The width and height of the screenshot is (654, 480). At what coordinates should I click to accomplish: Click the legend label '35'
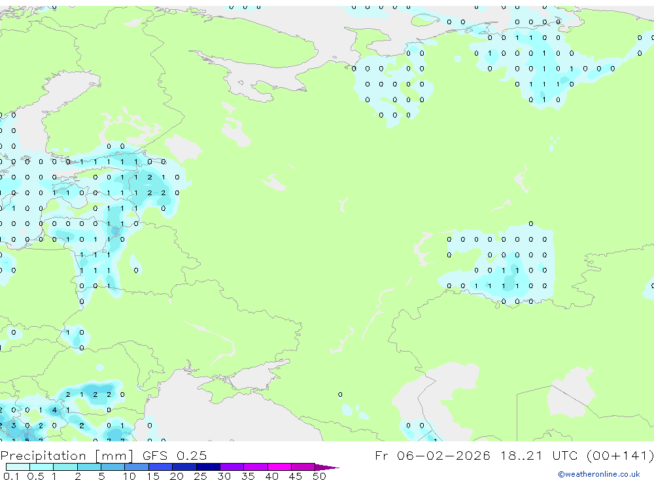pyautogui.click(x=248, y=476)
